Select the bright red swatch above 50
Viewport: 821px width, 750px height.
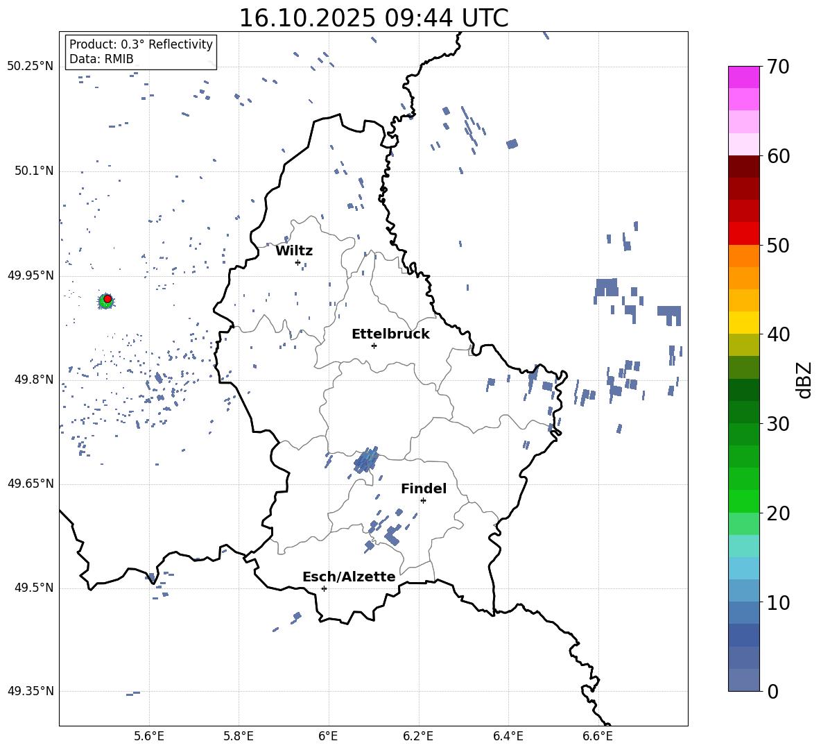pyautogui.click(x=743, y=234)
